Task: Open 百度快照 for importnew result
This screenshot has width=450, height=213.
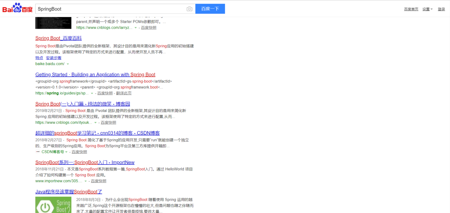Action: pos(99,181)
